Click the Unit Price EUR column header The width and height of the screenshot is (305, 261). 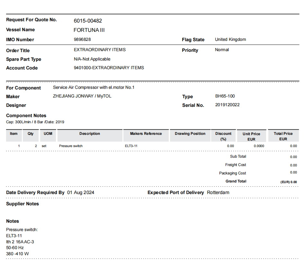tap(251, 136)
